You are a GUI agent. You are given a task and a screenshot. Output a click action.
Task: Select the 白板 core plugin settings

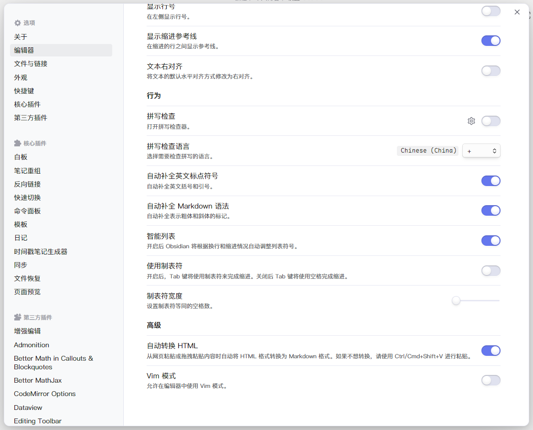[x=21, y=157]
